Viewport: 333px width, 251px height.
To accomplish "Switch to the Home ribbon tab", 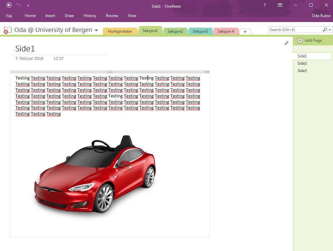I will [x=30, y=16].
